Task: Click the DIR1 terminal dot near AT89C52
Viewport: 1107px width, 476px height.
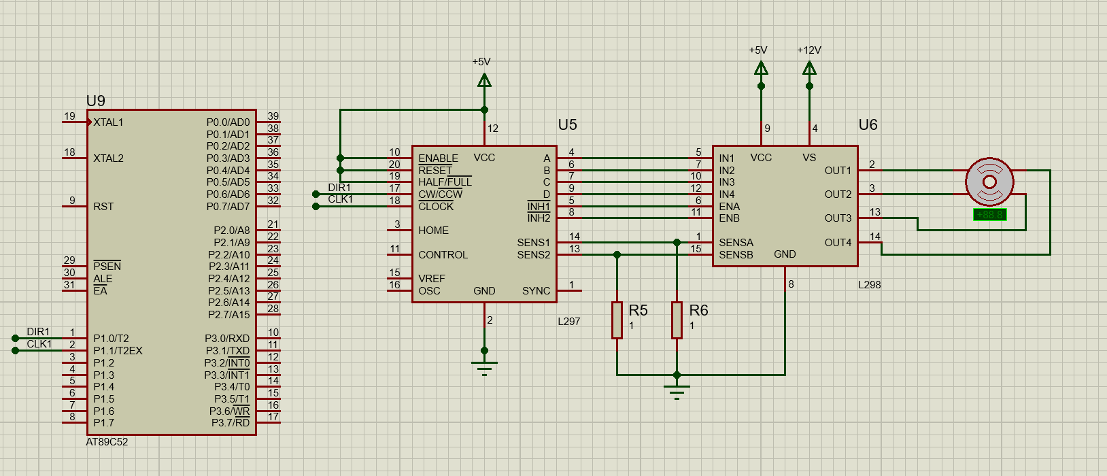Action: tap(15, 338)
